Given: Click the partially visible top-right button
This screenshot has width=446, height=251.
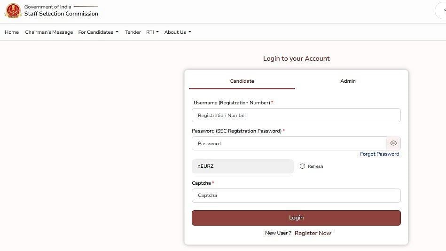Looking at the screenshot, I should coord(442,11).
